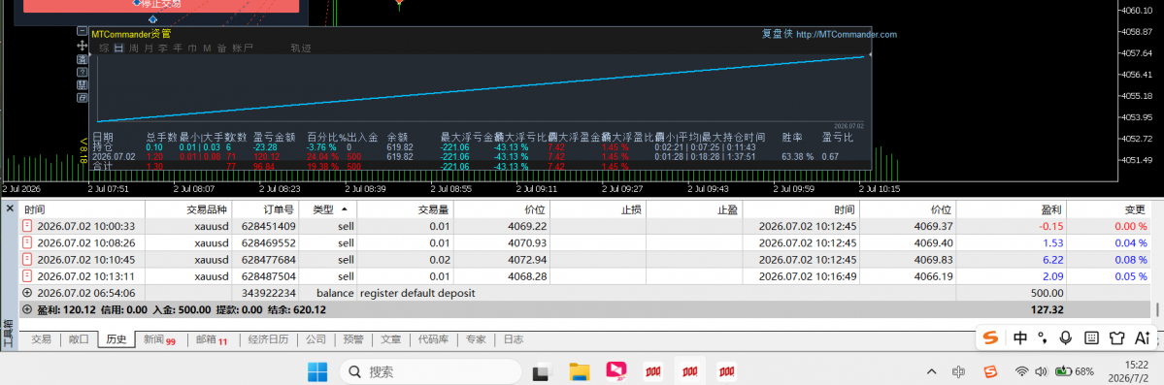Open the 邮箱 tab
The width and height of the screenshot is (1164, 385).
pyautogui.click(x=212, y=339)
